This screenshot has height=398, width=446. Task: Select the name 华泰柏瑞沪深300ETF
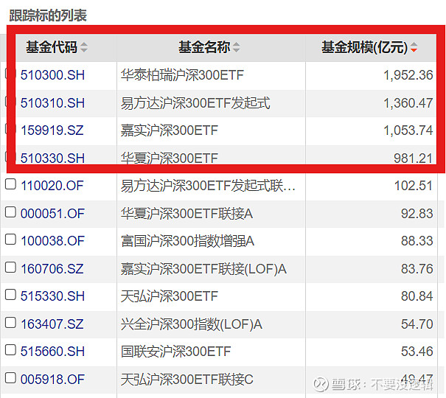(182, 75)
